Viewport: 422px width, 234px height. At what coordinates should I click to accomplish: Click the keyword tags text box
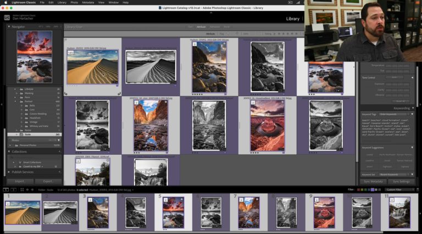[x=386, y=127]
